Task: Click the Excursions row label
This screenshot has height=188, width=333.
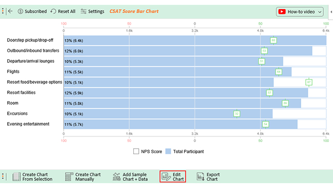Action: (x=17, y=113)
